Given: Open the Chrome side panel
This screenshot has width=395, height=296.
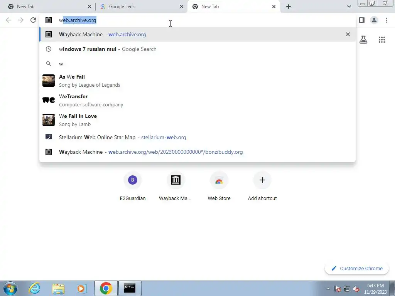Looking at the screenshot, I should [x=362, y=20].
